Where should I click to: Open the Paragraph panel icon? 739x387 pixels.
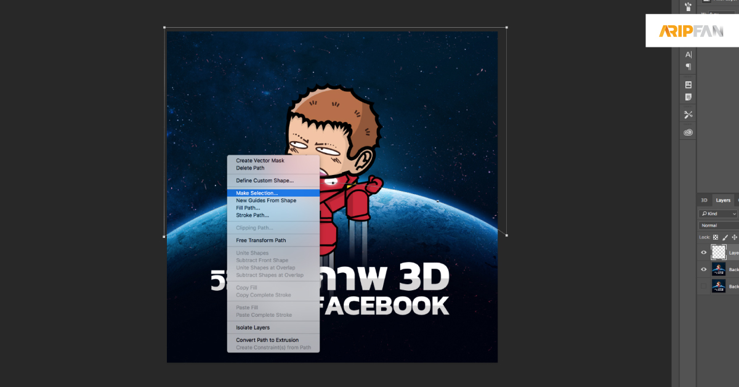[689, 67]
